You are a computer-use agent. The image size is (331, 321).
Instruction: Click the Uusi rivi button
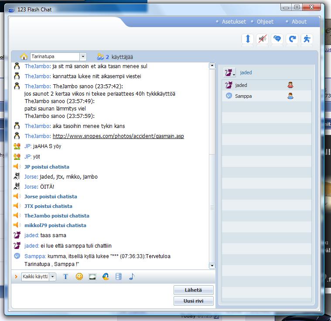194,301
